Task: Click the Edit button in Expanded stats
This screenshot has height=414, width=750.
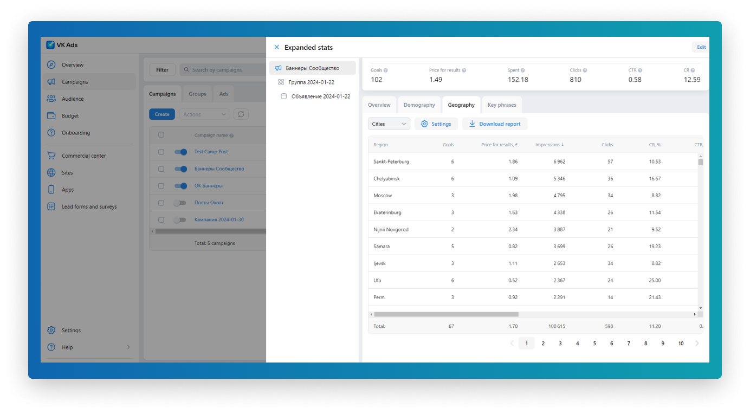Action: (x=701, y=47)
